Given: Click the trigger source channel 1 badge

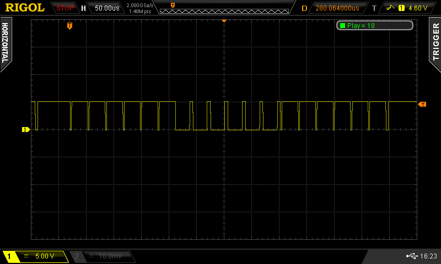Looking at the screenshot, I should click(x=401, y=8).
